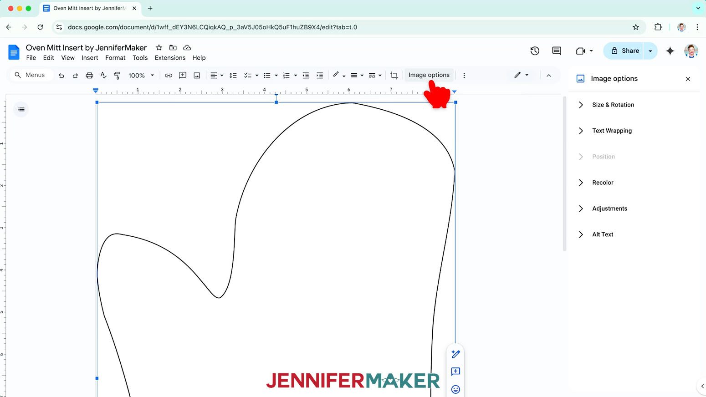The image size is (706, 397).
Task: Open the bulleted list dropdown
Action: point(271,76)
